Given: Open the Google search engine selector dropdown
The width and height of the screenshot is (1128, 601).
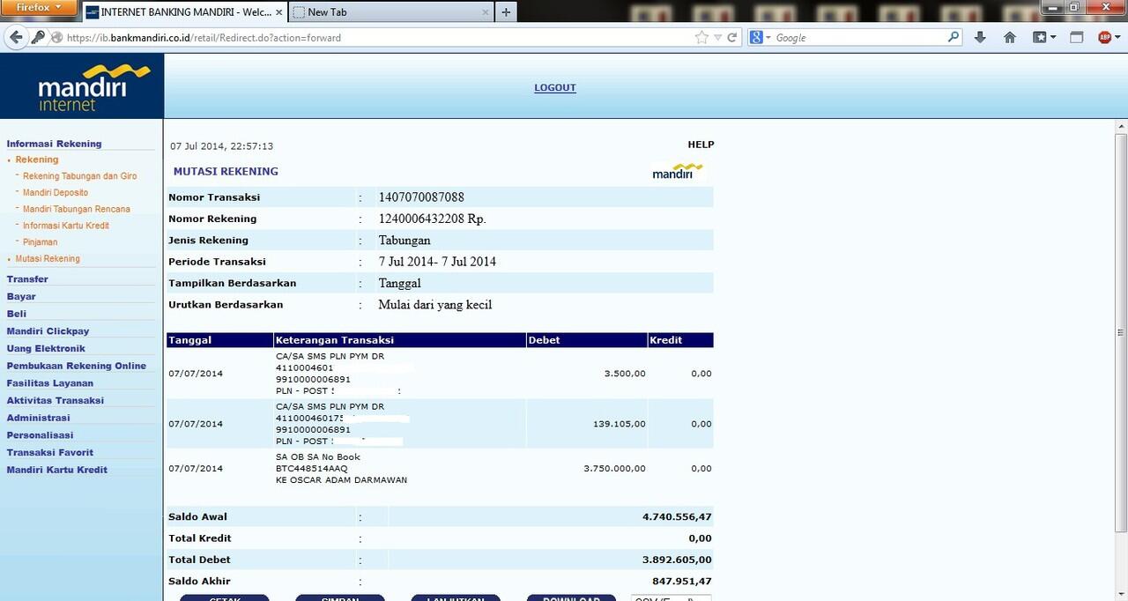Looking at the screenshot, I should (x=761, y=38).
